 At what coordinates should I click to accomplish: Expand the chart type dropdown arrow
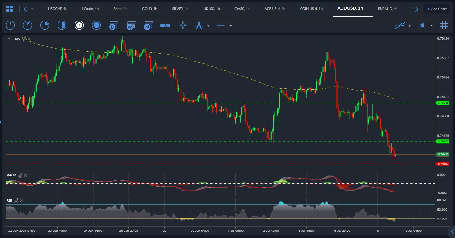(x=432, y=25)
